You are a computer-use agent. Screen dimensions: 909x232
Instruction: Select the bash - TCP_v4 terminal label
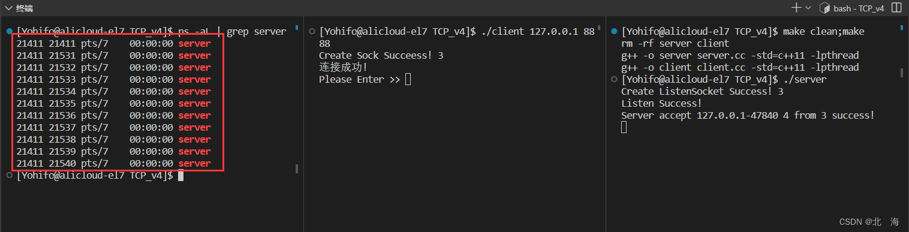coord(859,8)
